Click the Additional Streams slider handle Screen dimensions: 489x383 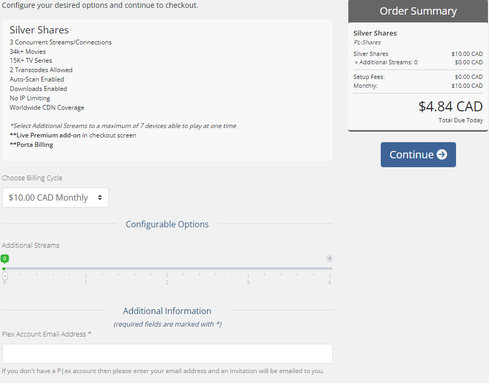pyautogui.click(x=5, y=275)
